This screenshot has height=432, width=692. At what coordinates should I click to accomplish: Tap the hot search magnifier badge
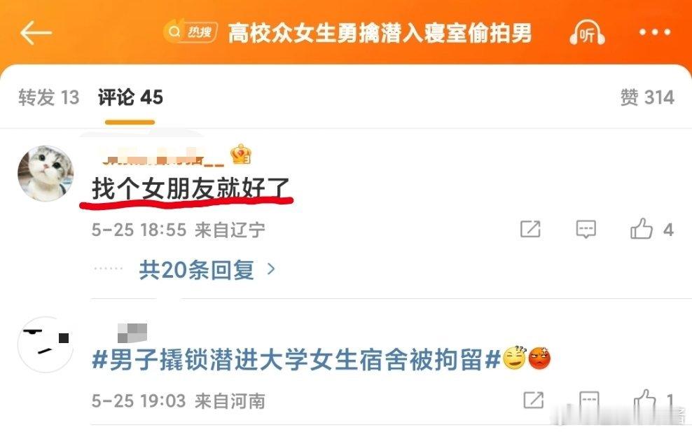pos(191,32)
